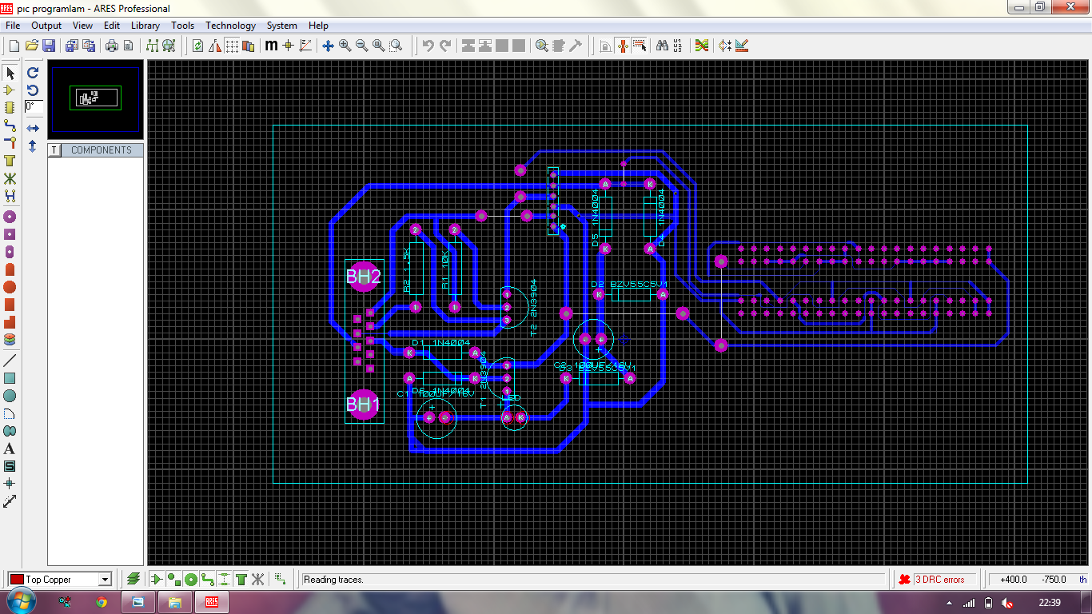Viewport: 1092px width, 614px height.
Task: Toggle the 'T' graphics selection filter
Action: pyautogui.click(x=241, y=579)
